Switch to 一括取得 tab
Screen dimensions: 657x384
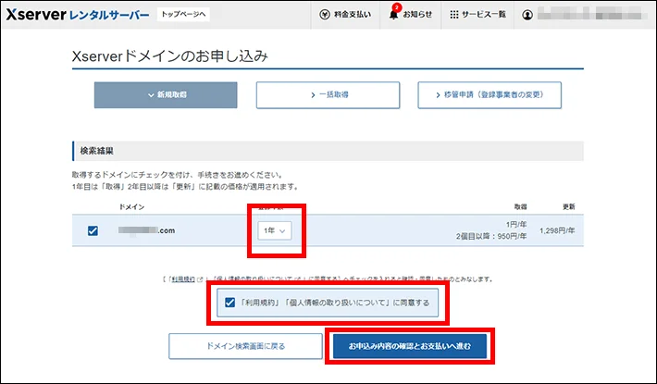point(328,95)
